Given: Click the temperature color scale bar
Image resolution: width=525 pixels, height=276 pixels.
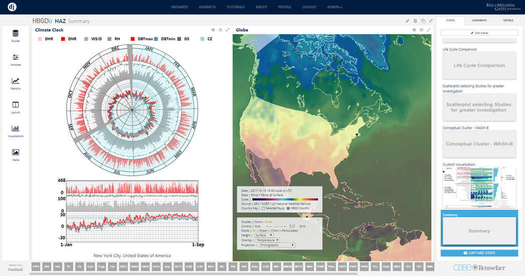Looking at the screenshot, I should 285,199.
